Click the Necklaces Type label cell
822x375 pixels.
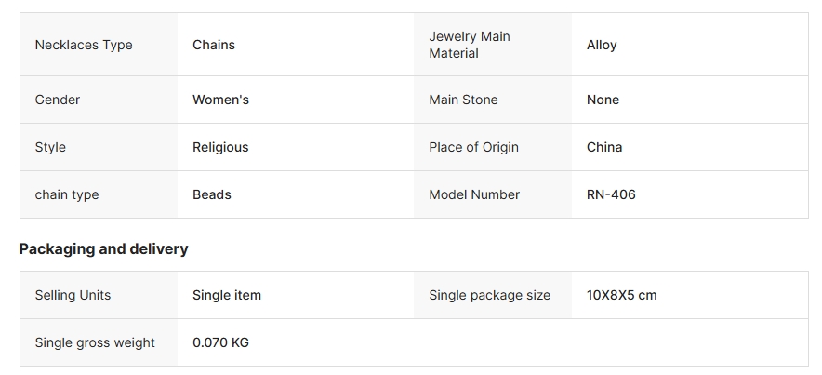click(84, 45)
